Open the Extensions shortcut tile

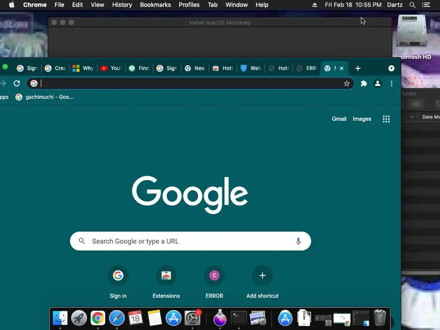click(x=166, y=282)
